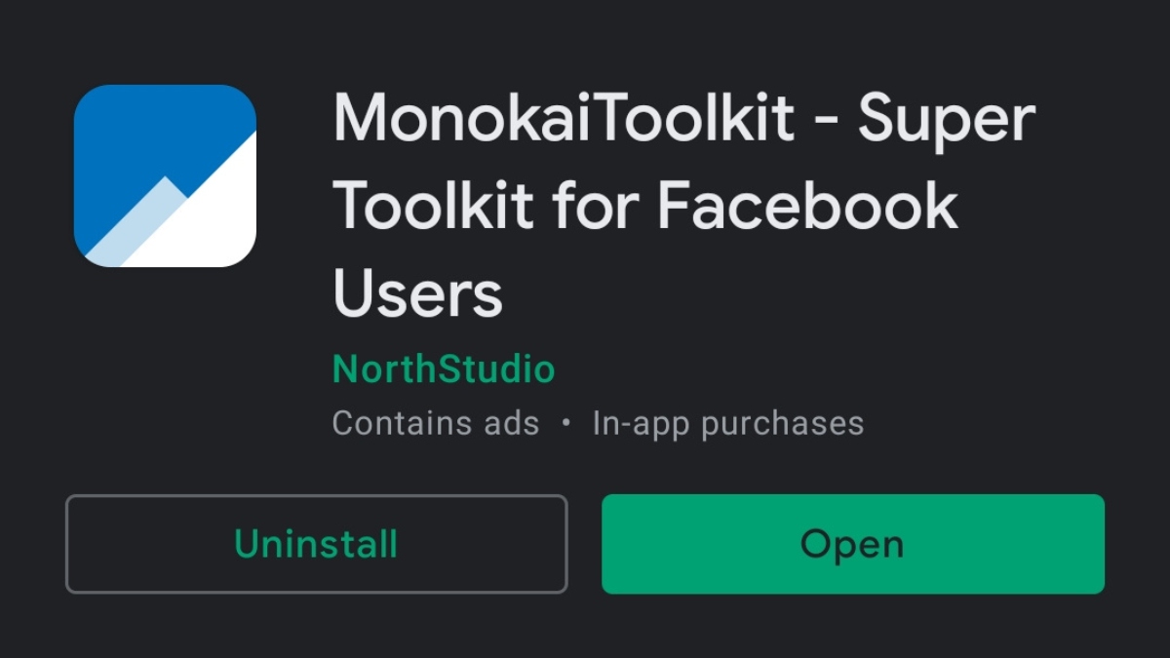The width and height of the screenshot is (1170, 658).
Task: Click the 'Contains ads' label
Action: pos(435,423)
